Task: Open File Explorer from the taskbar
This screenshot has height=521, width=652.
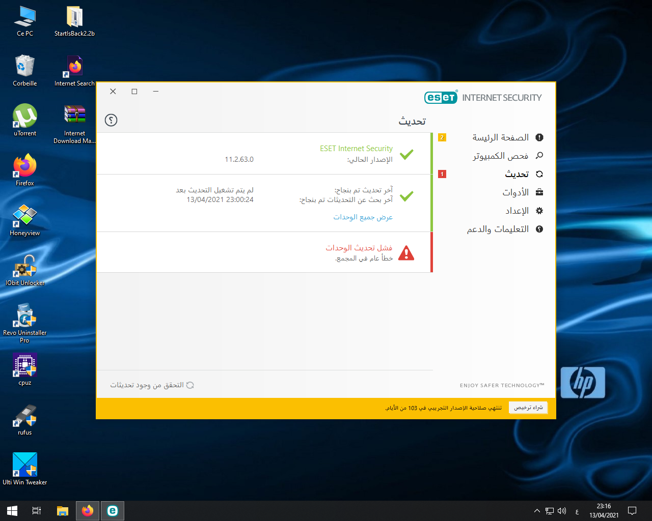Action: [x=62, y=511]
